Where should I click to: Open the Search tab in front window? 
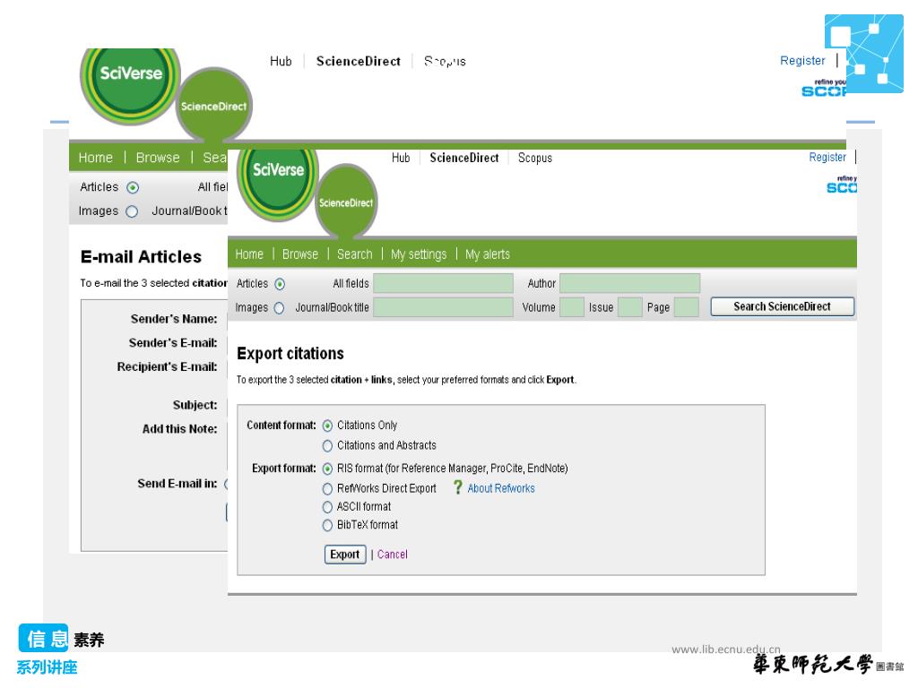354,254
